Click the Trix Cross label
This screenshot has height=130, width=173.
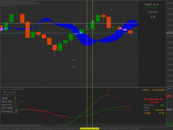(148, 105)
